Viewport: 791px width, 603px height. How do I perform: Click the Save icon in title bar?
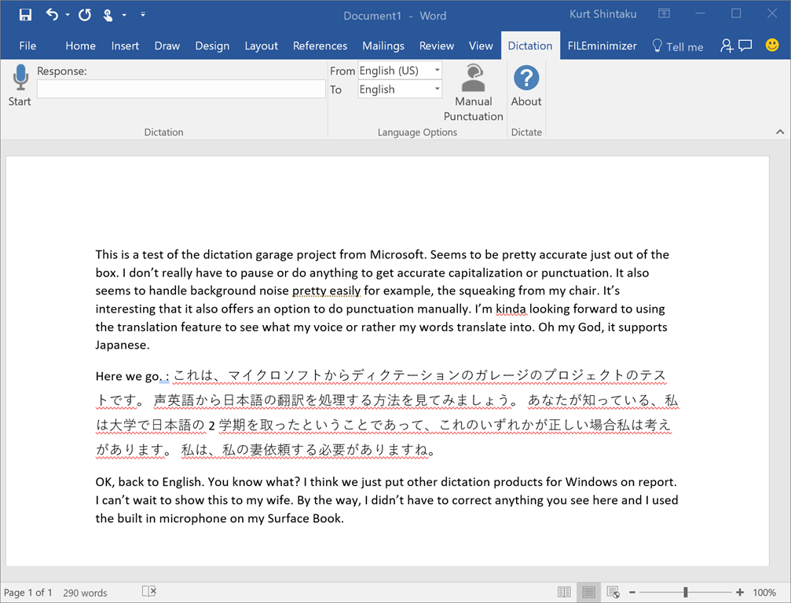point(25,15)
